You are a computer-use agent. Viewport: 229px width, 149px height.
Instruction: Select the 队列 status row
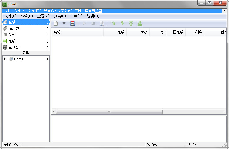[x=26, y=35]
